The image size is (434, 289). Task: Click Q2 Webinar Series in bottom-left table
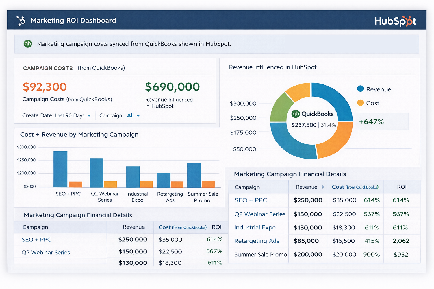coord(46,253)
